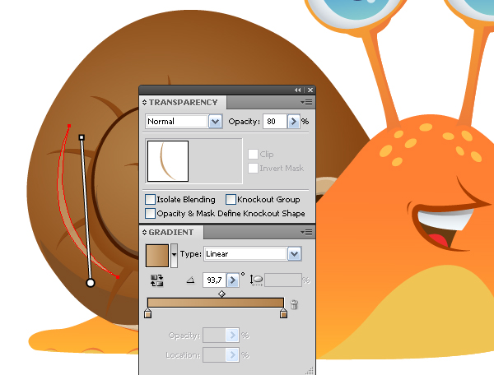
Task: Click the Delete Stop trash icon
Action: 294,304
